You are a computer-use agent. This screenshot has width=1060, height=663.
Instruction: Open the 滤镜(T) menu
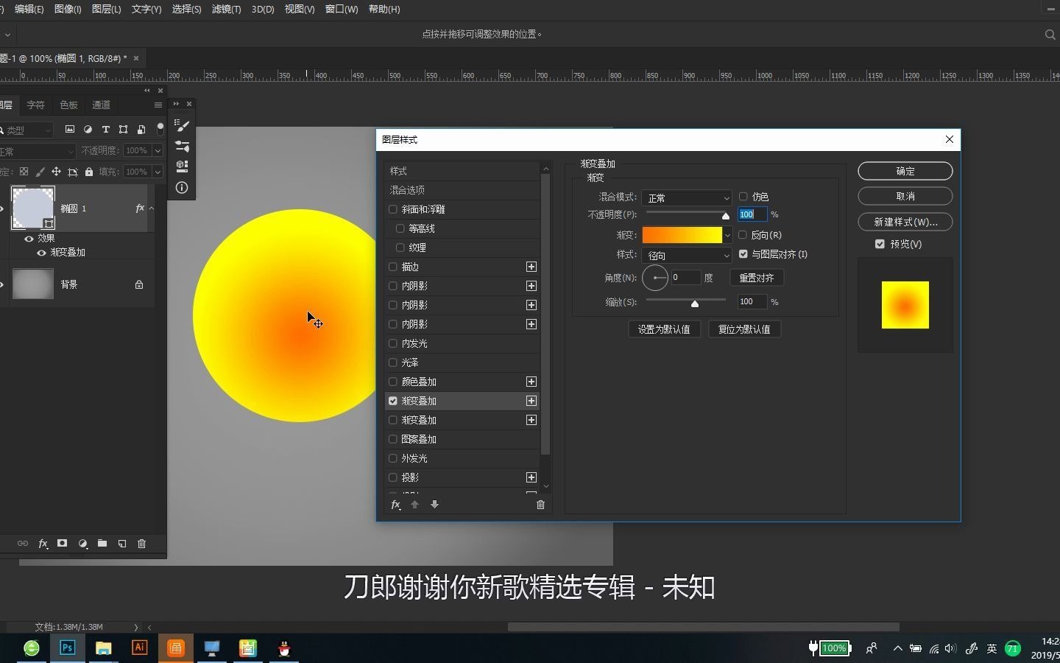[x=226, y=9]
